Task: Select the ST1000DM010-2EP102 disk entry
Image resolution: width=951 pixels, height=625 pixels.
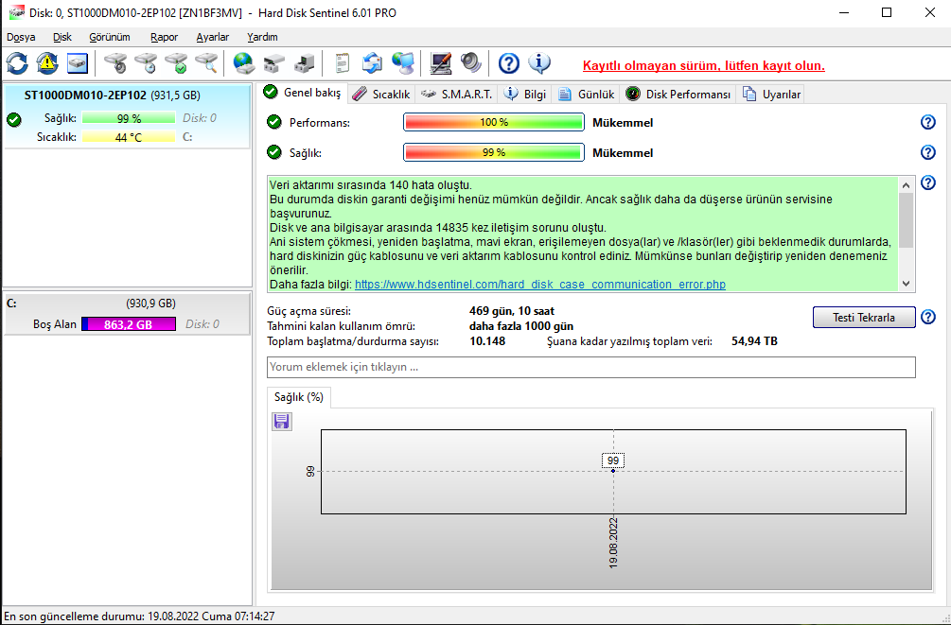Action: coord(127,116)
